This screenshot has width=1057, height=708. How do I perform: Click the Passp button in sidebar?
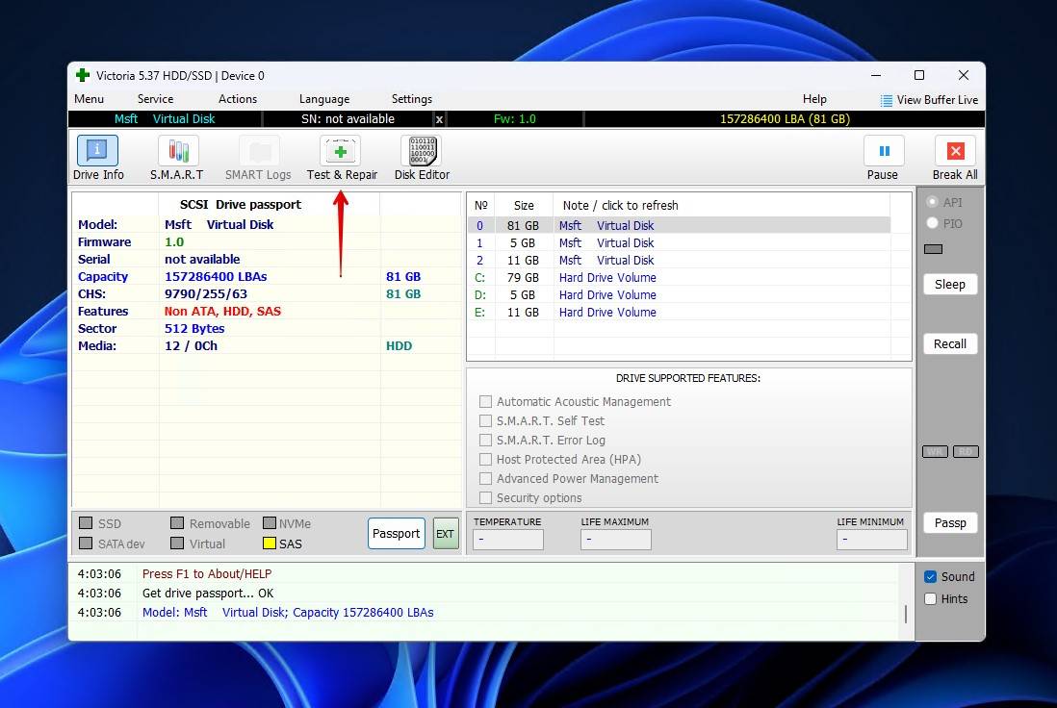(x=950, y=522)
